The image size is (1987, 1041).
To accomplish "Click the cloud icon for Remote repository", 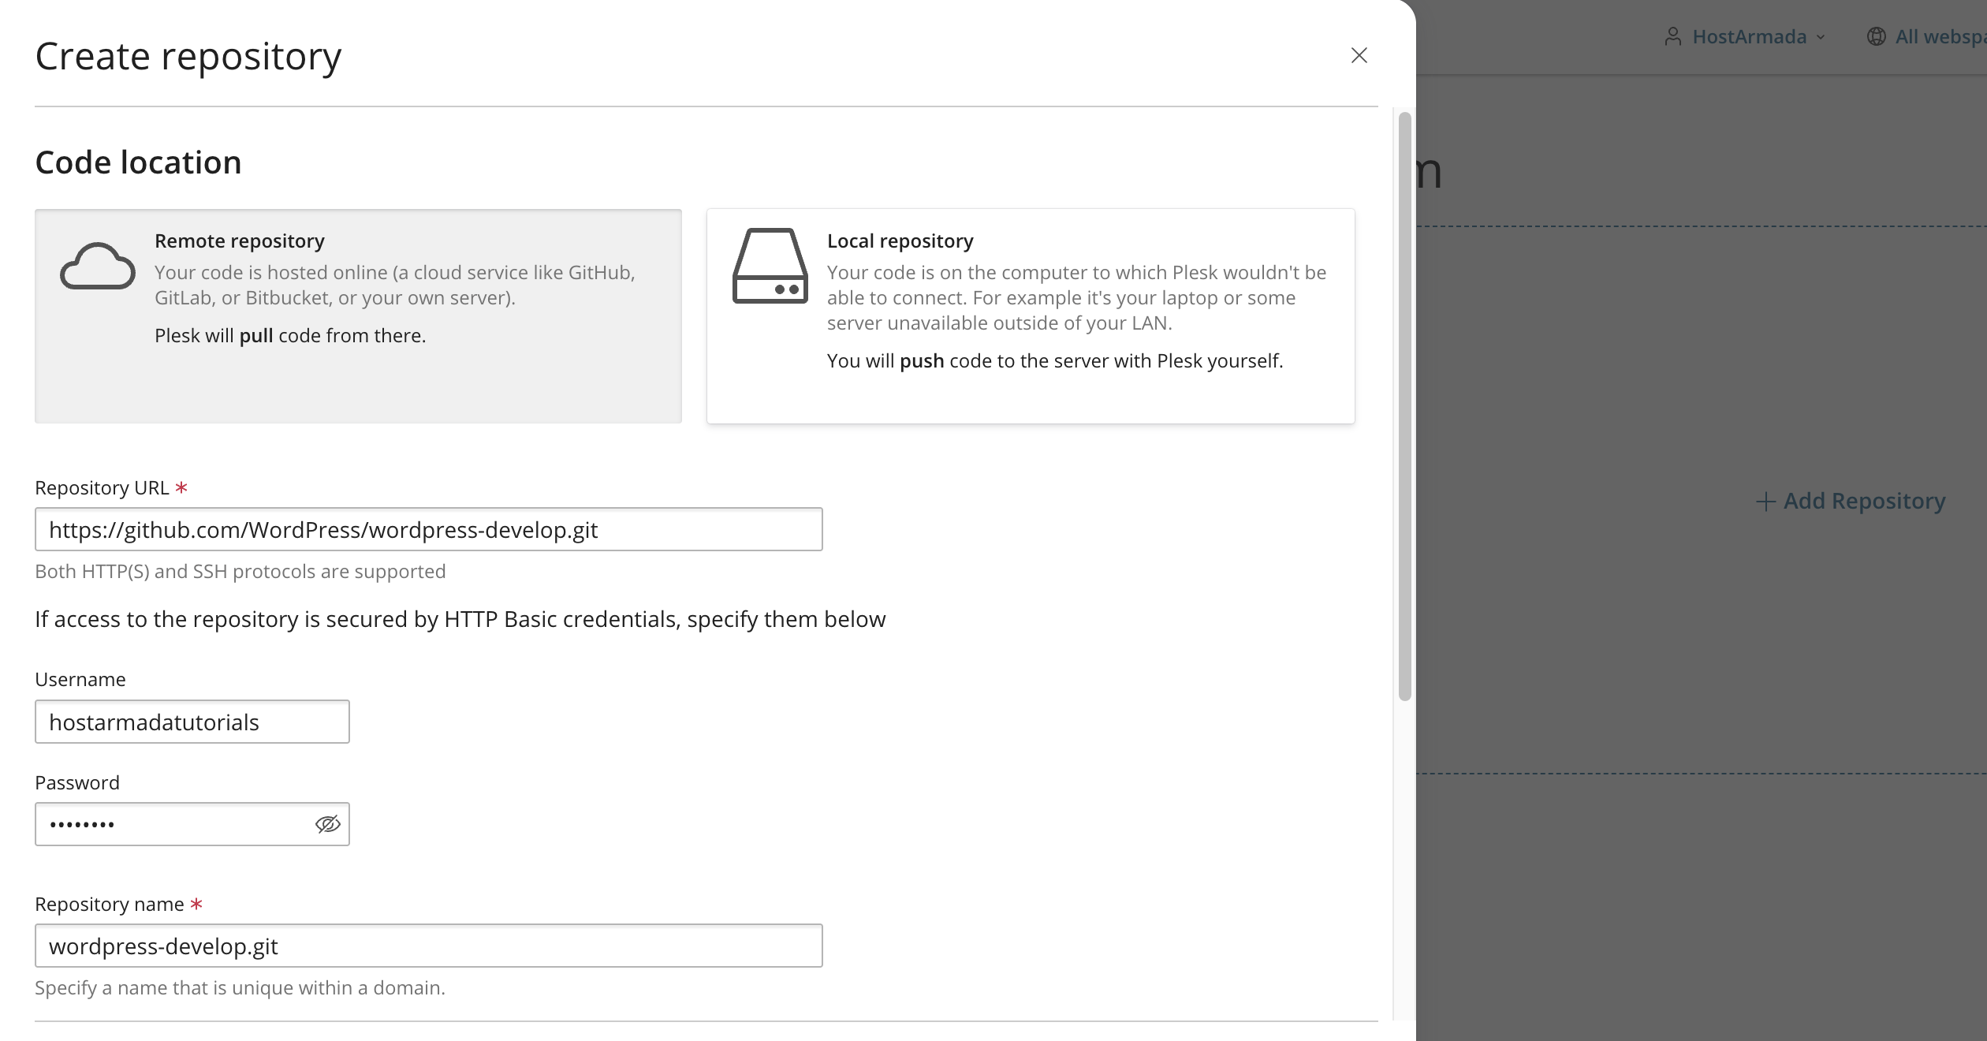I will click(x=98, y=267).
